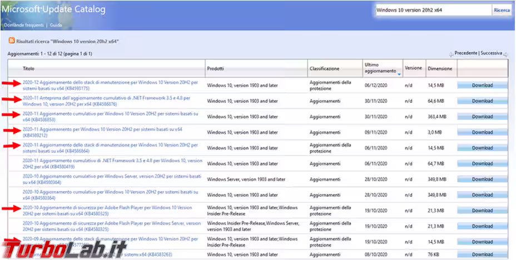Click the Ricerca search button
This screenshot has height=260, width=516.
(502, 10)
